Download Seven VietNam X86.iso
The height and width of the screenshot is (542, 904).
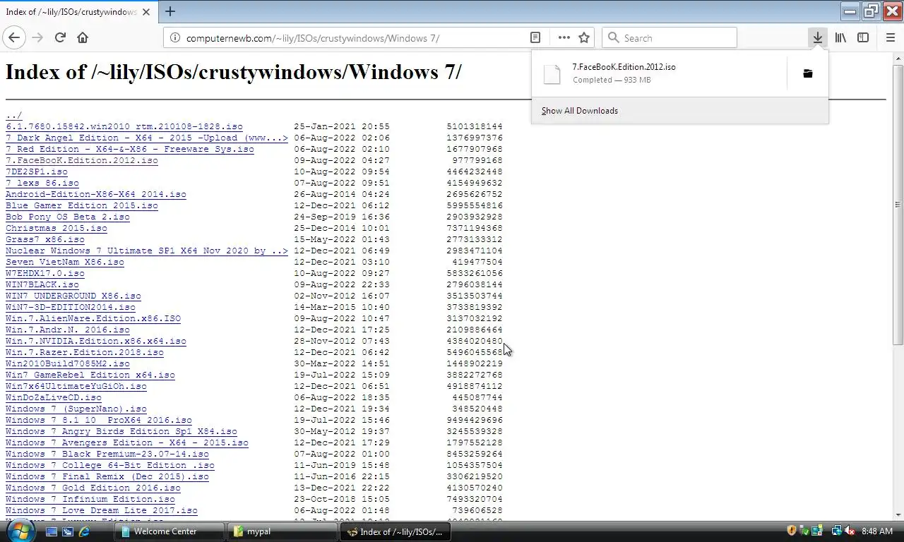point(64,262)
